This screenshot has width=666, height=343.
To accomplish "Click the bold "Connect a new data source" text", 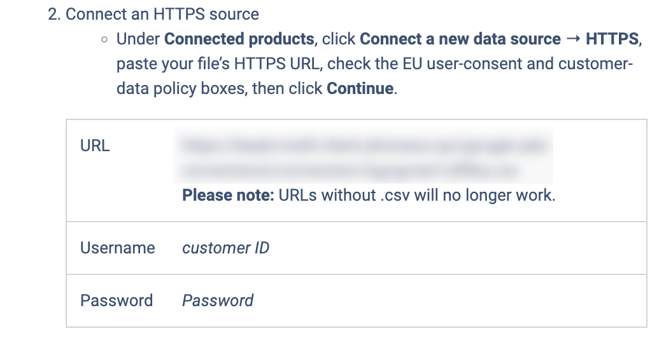I will (460, 39).
